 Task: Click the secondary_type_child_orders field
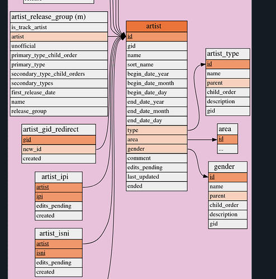[59, 74]
